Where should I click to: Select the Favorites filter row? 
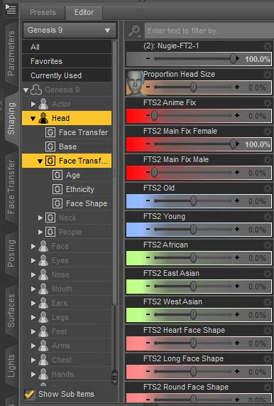pos(67,61)
